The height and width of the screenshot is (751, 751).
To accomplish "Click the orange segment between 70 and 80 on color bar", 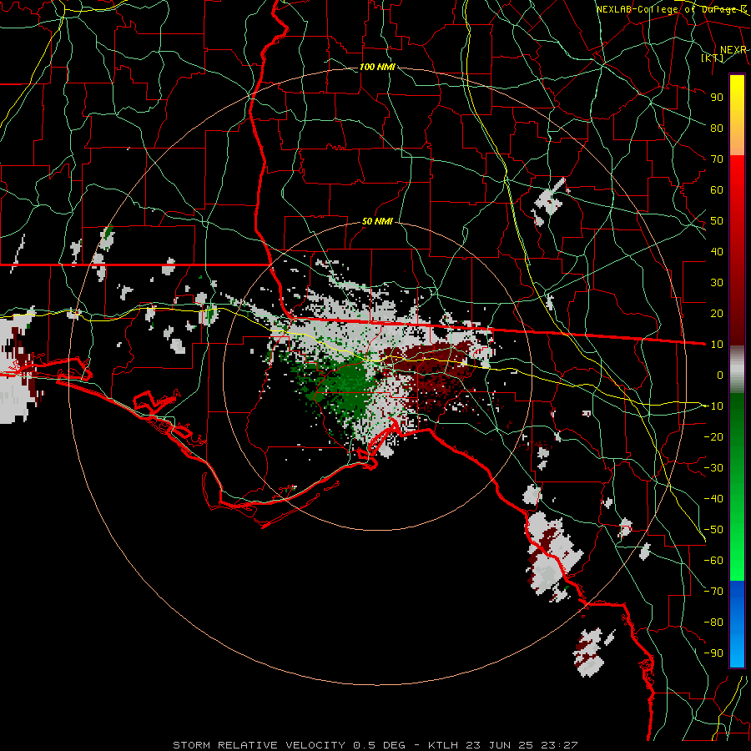I will pos(737,142).
